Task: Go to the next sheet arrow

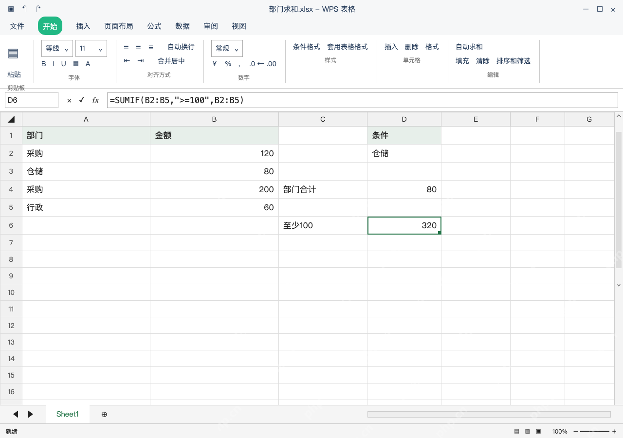Action: pos(31,414)
